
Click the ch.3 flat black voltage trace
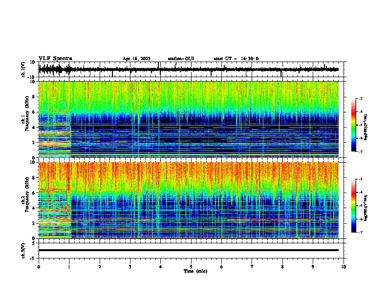189,250
